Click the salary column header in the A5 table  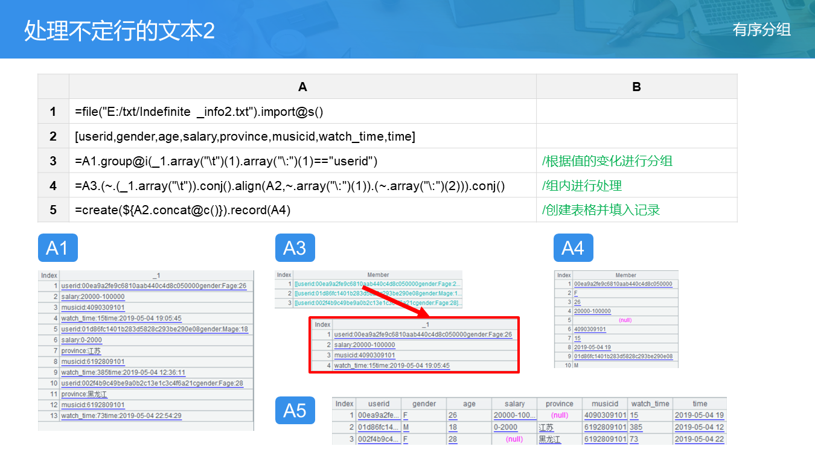[514, 404]
